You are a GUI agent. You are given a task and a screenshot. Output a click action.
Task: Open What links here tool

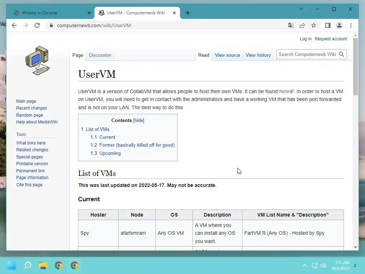(31, 143)
